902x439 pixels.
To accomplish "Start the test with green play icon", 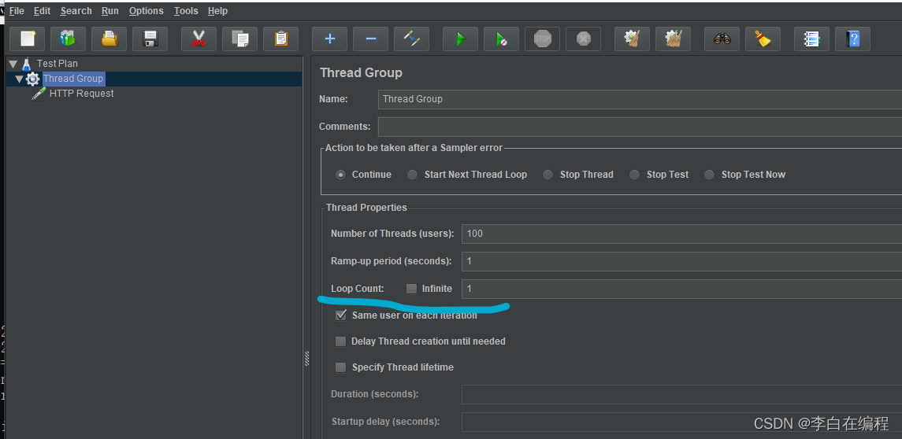I will pyautogui.click(x=460, y=39).
